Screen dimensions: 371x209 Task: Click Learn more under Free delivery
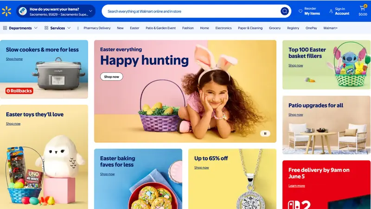[x=296, y=186]
